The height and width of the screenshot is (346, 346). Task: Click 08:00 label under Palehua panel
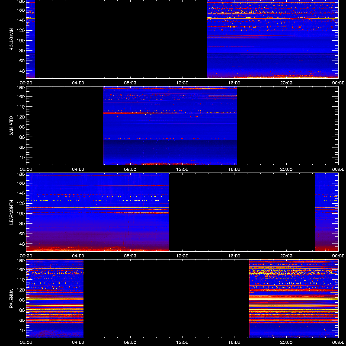tap(130, 343)
